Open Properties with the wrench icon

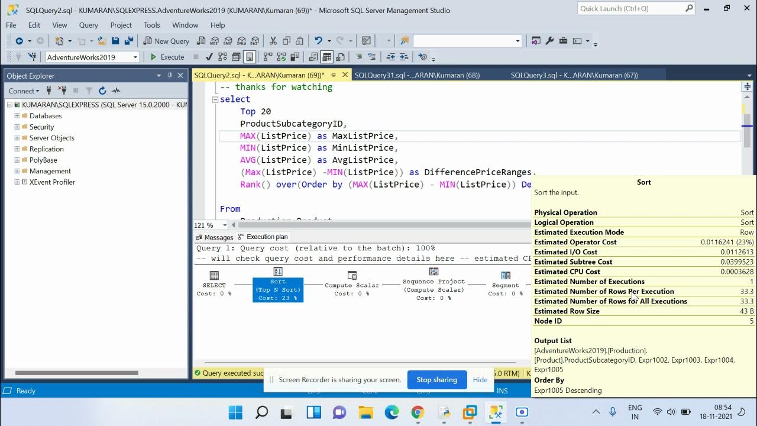[549, 41]
